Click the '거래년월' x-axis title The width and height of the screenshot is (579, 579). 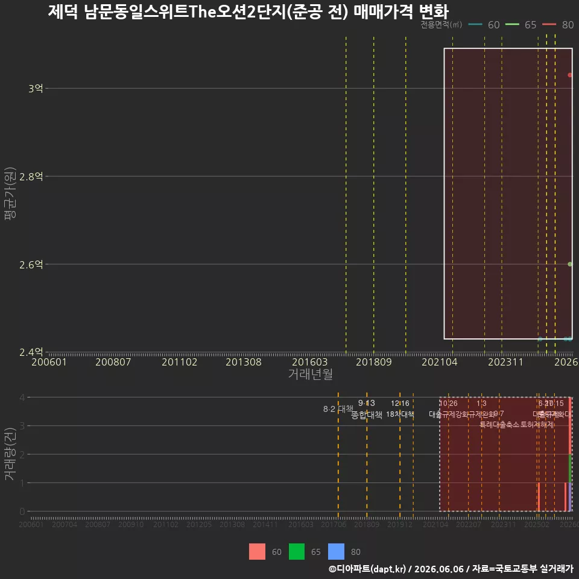pos(310,374)
